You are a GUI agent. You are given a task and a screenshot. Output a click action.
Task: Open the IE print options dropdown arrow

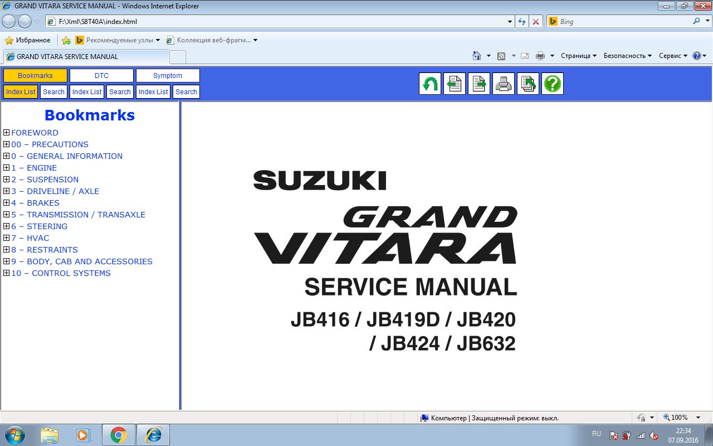pos(552,56)
